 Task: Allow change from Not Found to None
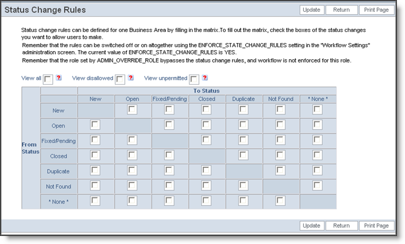click(x=317, y=185)
